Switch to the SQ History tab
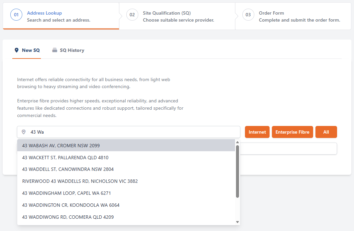This screenshot has width=354, height=231. tap(68, 51)
